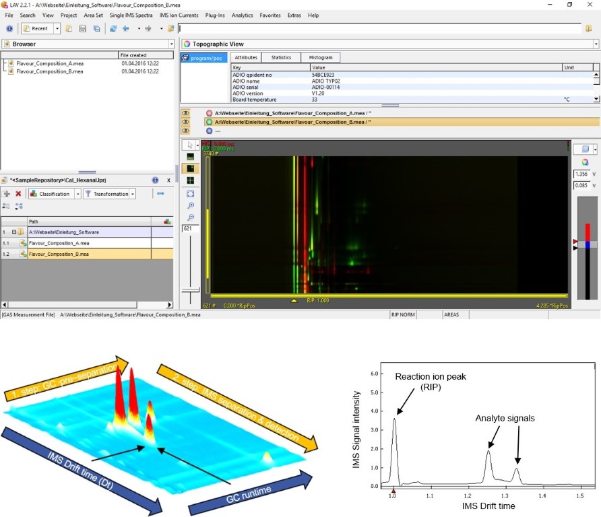Click the gray add plus icon in project toolbar
The image size is (601, 517).
coord(7,194)
